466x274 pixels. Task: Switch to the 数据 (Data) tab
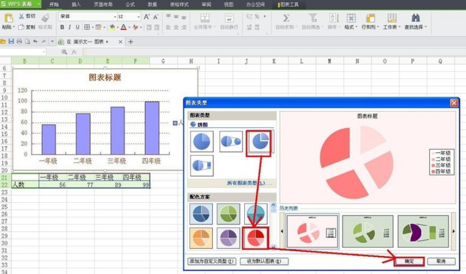[152, 4]
